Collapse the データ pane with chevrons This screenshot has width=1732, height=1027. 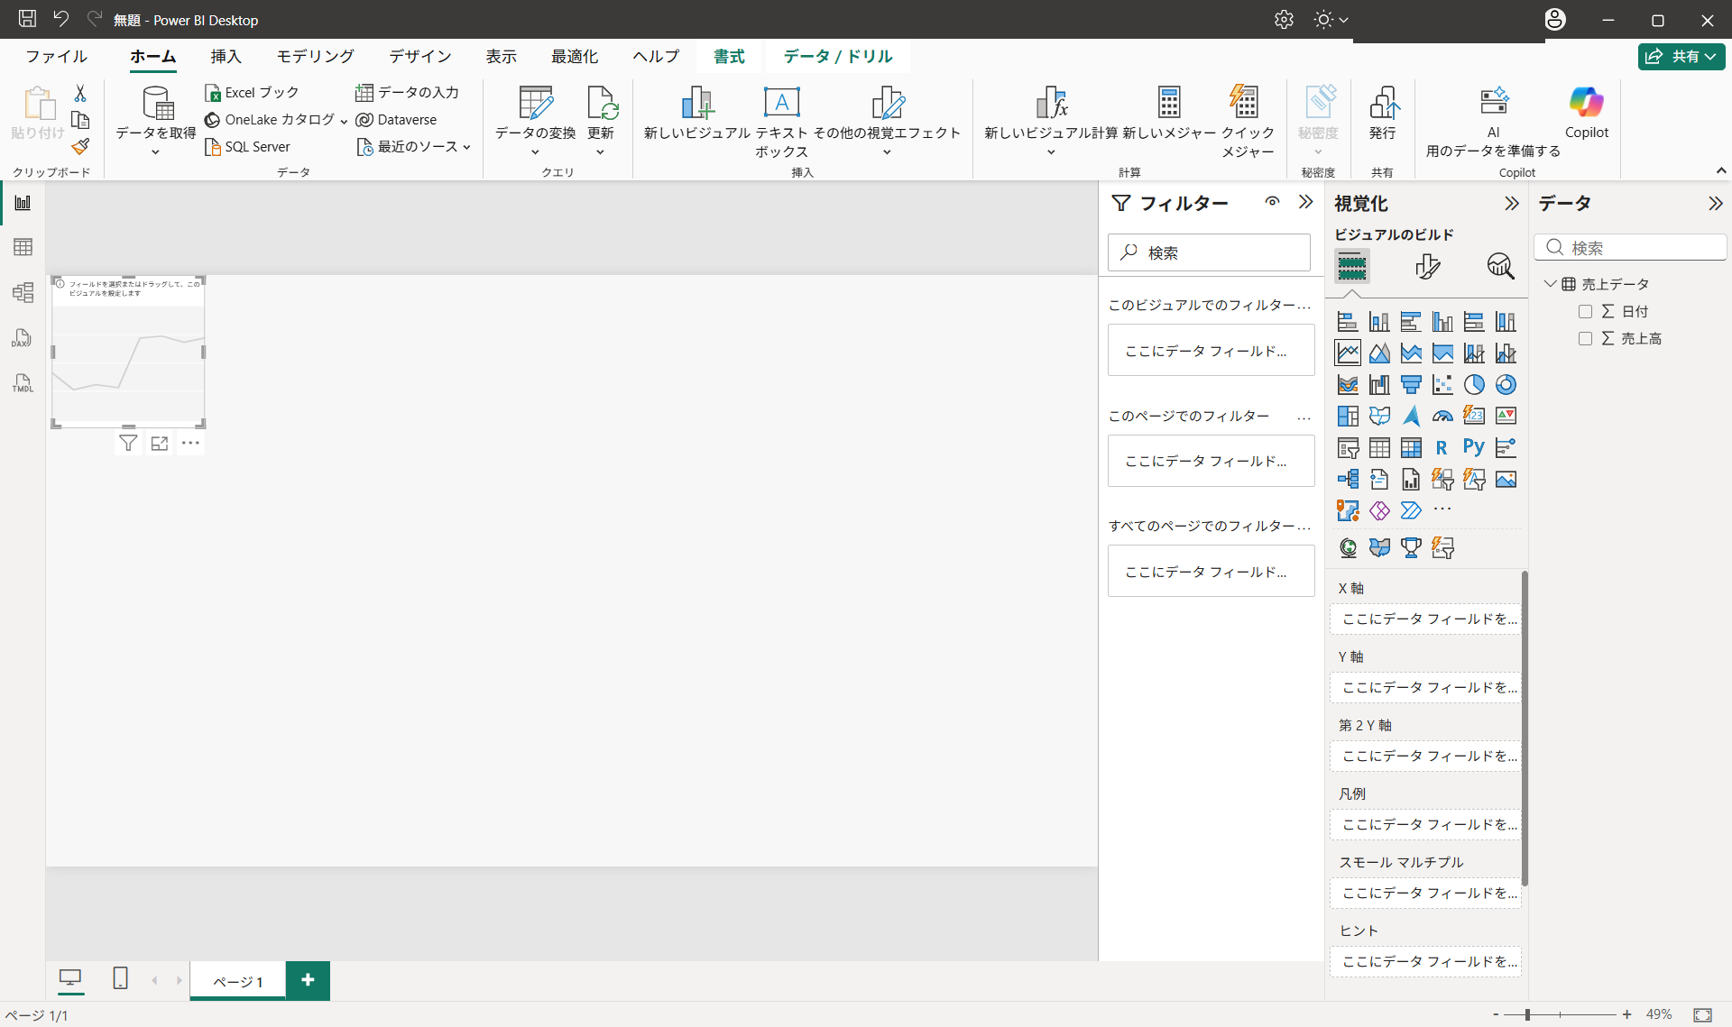(x=1716, y=204)
